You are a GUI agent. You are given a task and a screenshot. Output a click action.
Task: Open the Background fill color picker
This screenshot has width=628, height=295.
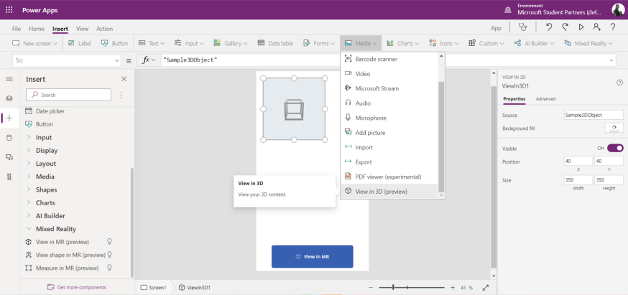[614, 128]
